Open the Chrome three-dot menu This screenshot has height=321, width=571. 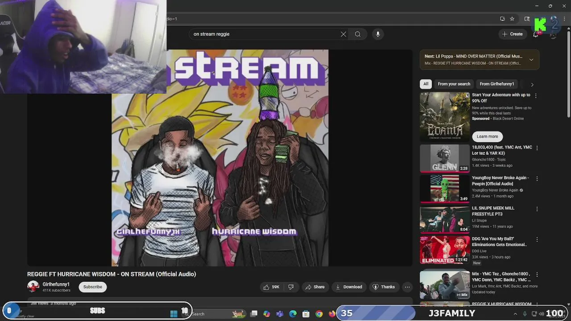coord(565,19)
